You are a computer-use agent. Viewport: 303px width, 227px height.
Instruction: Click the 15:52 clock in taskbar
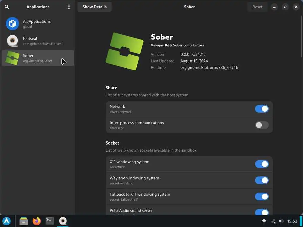[x=292, y=221]
